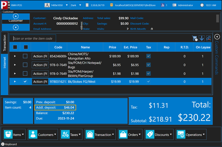222x147 pixels.
Task: Click the customer up arrow circle
Action: point(16,16)
